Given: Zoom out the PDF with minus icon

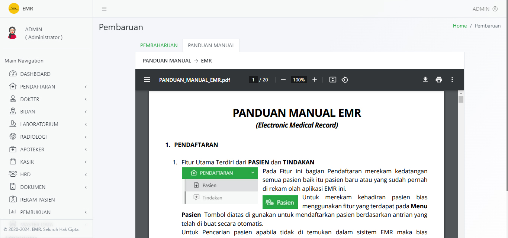Looking at the screenshot, I should [x=283, y=80].
